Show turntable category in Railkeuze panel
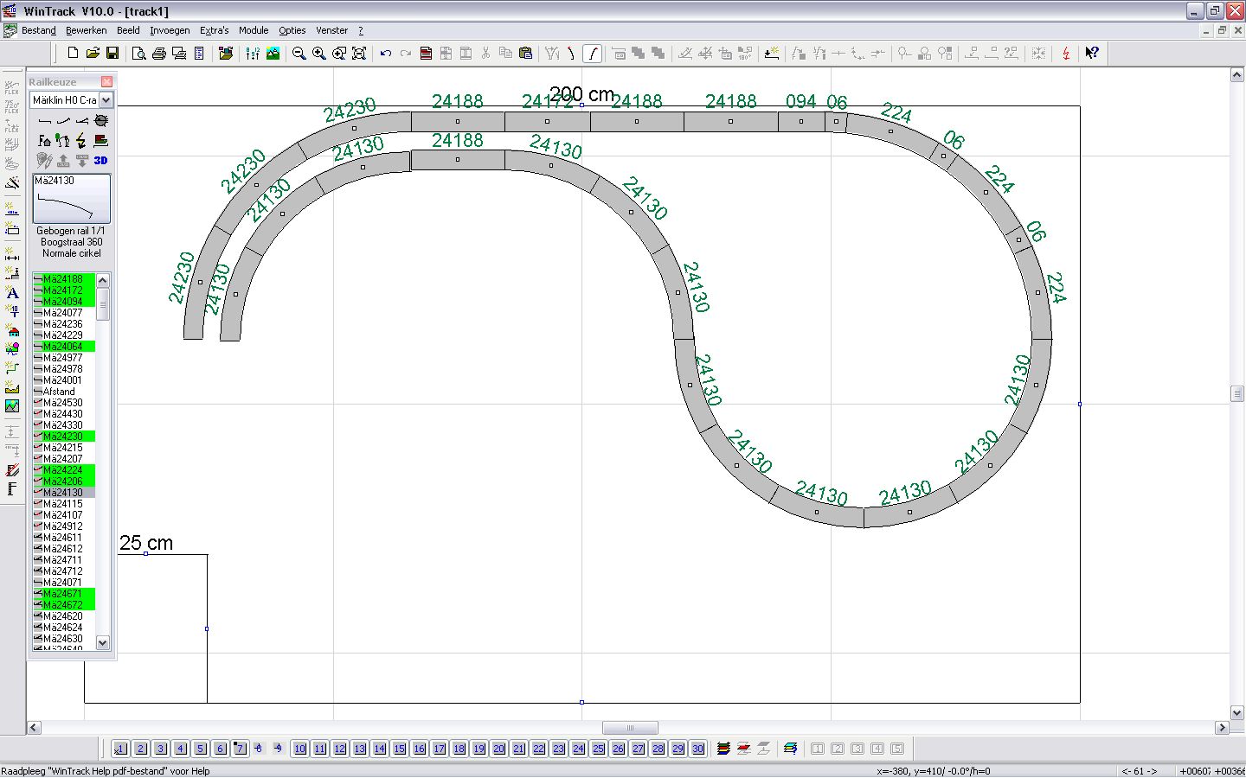The image size is (1246, 778). click(x=100, y=121)
